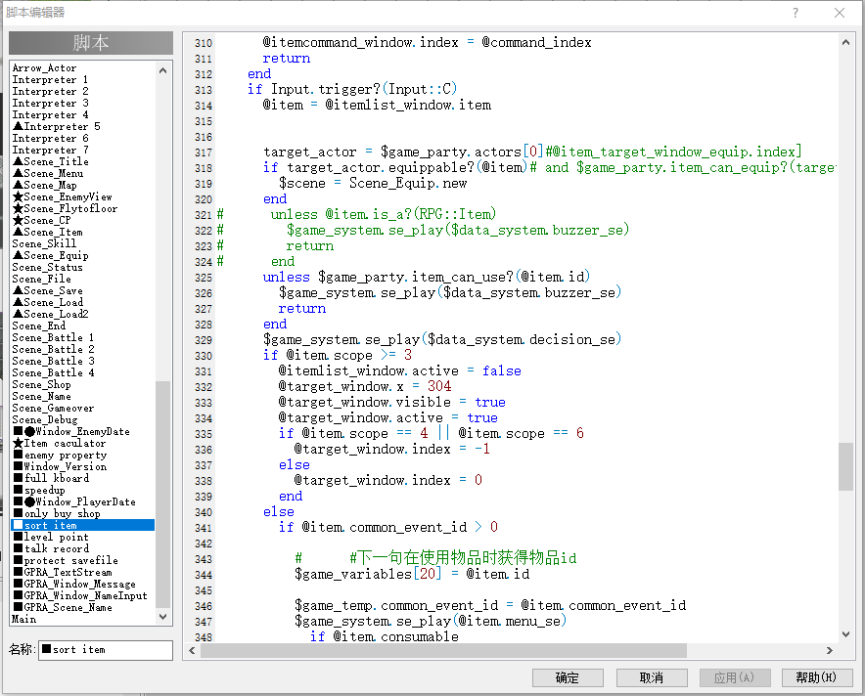Image resolution: width=865 pixels, height=696 pixels.
Task: Select the level point script
Action: (x=51, y=537)
